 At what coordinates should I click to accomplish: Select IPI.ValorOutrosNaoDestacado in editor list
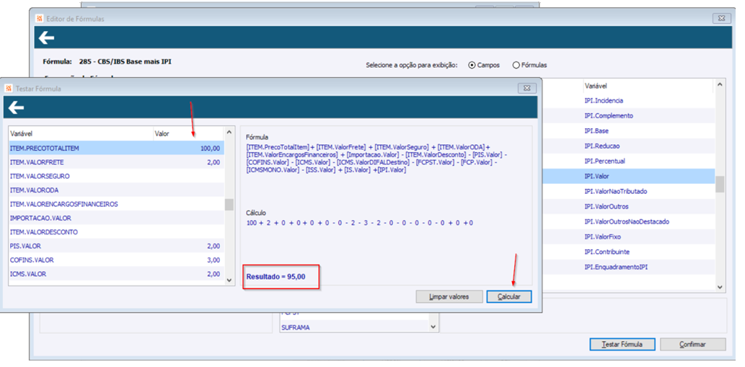tap(627, 222)
